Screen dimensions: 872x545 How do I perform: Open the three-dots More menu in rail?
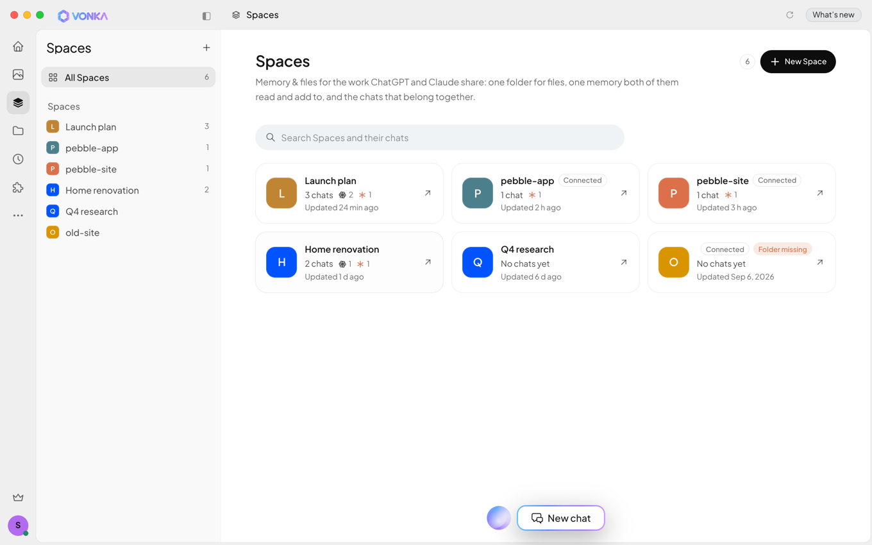[x=18, y=215]
